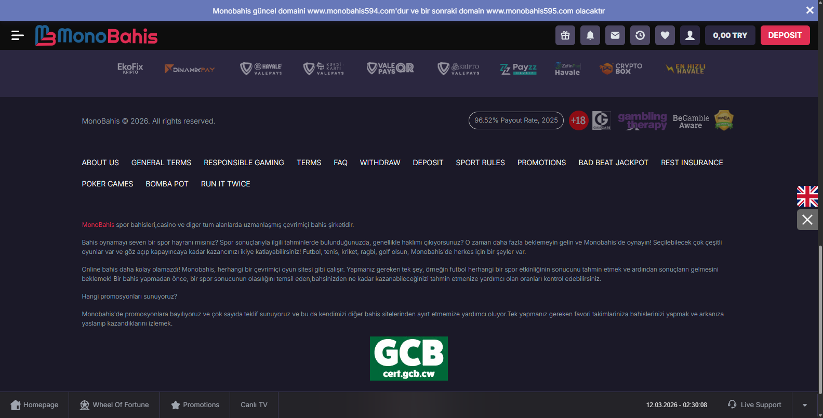
Task: Go to Promotions in bottom bar
Action: 195,405
